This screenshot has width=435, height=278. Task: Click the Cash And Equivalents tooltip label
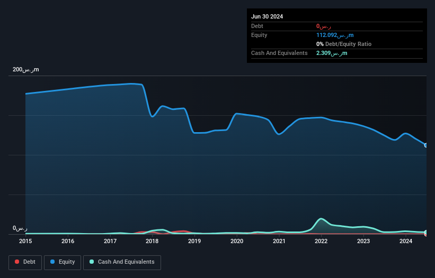(x=279, y=53)
